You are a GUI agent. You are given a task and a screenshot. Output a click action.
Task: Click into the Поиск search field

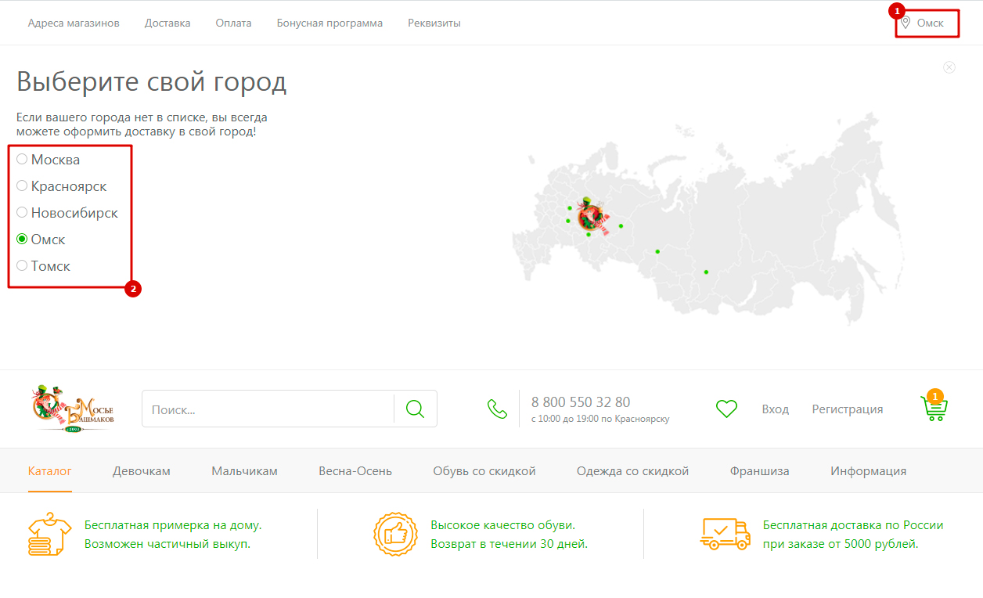tap(266, 409)
